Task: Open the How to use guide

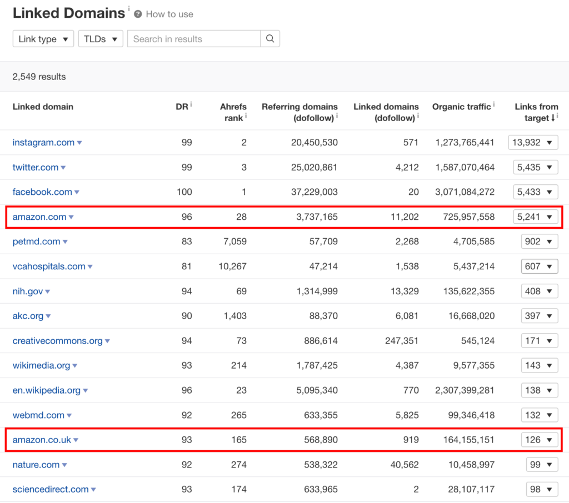Action: (169, 14)
